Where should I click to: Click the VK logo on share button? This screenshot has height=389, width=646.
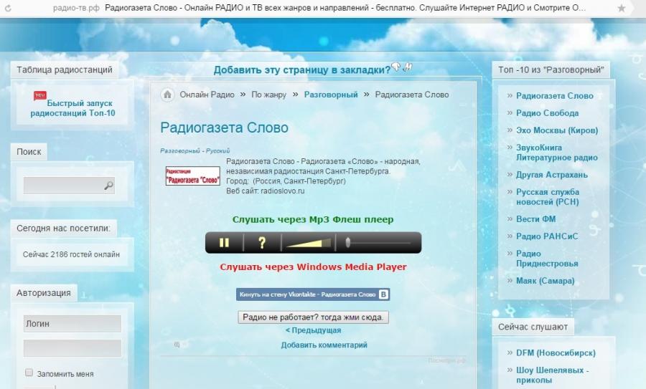pos(384,294)
